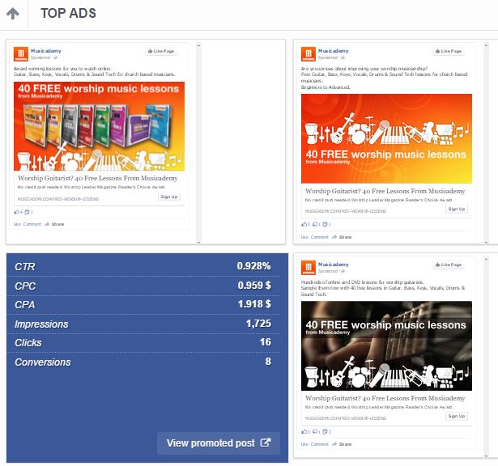Click Comment link under second ad

[320, 237]
